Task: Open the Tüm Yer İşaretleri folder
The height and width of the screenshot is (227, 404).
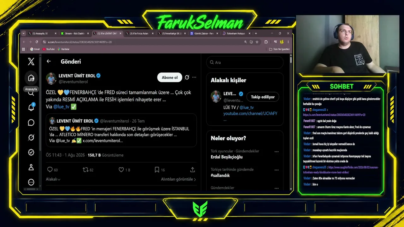Action: 279,49
